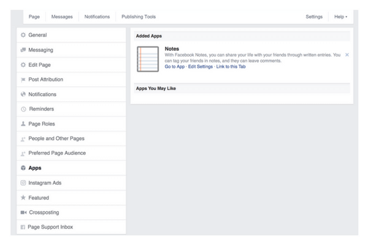Open Page Roles settings

pyautogui.click(x=71, y=124)
